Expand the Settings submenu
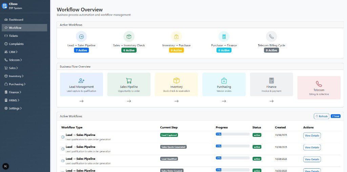 pos(24,108)
